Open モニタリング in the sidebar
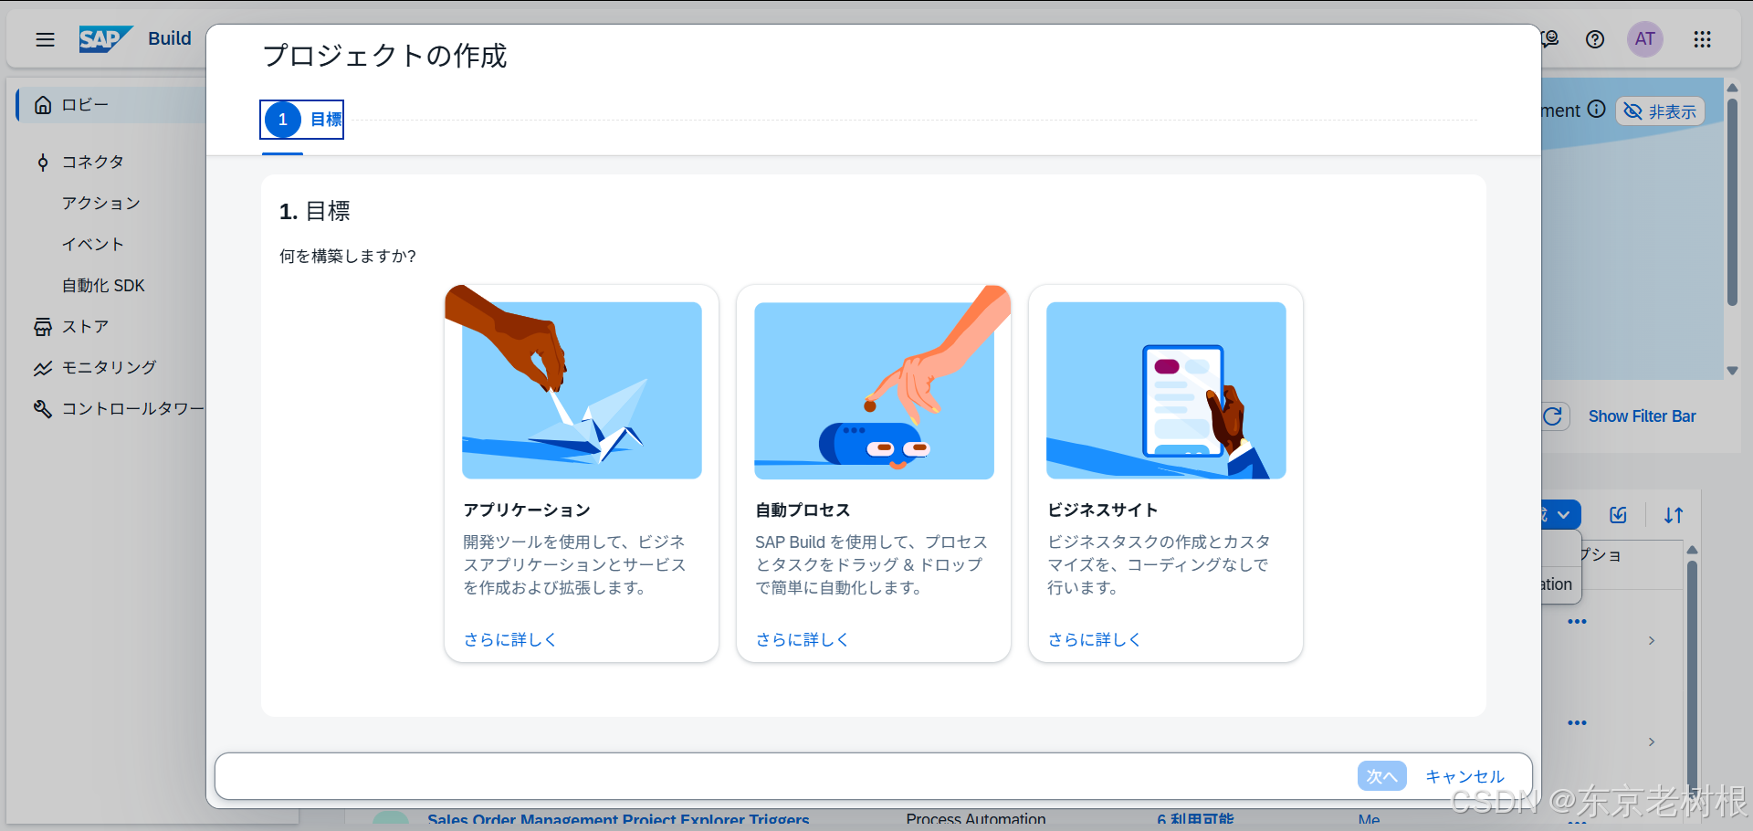 (109, 368)
